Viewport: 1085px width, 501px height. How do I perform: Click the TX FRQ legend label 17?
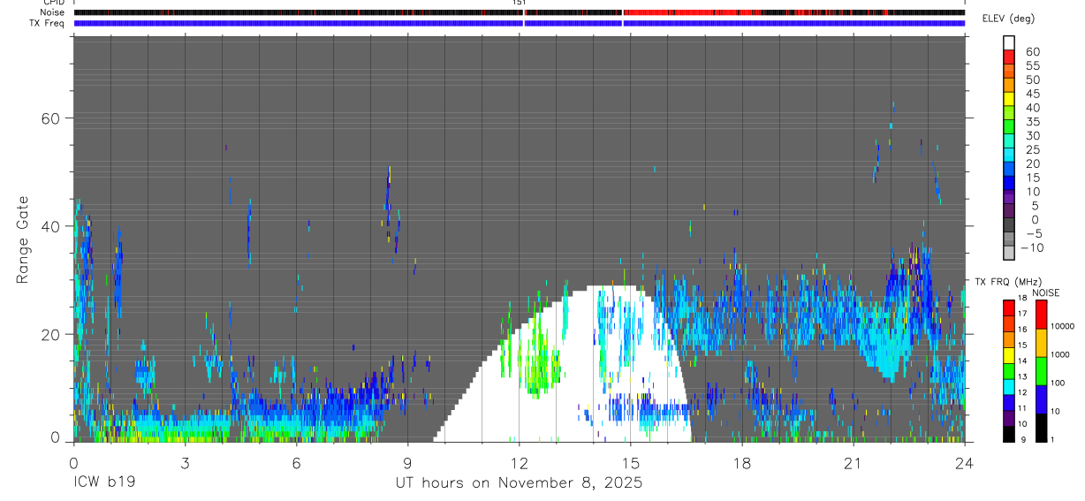[x=1024, y=314]
